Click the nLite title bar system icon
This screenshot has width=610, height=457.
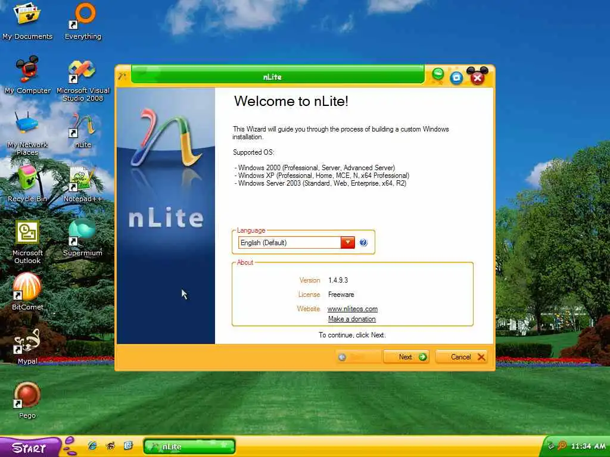click(x=122, y=76)
